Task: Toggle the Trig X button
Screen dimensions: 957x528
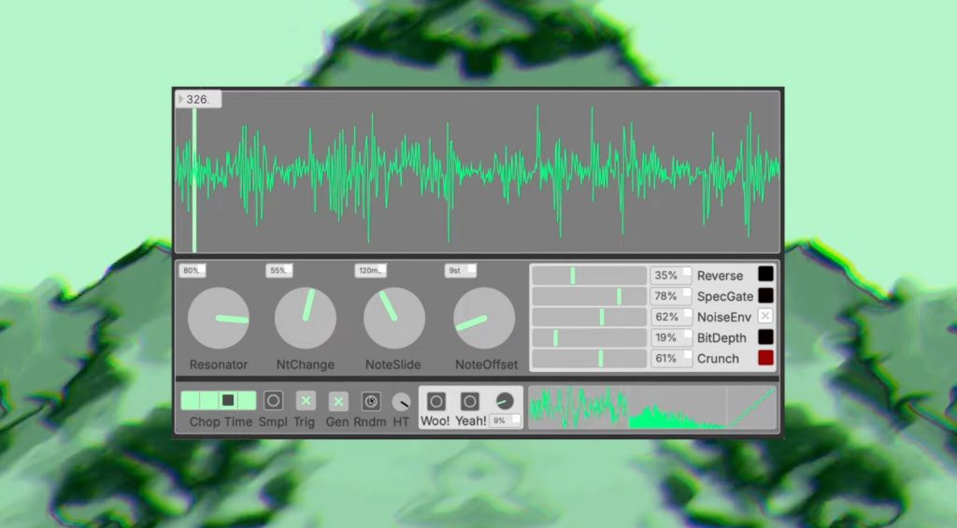Action: tap(306, 401)
